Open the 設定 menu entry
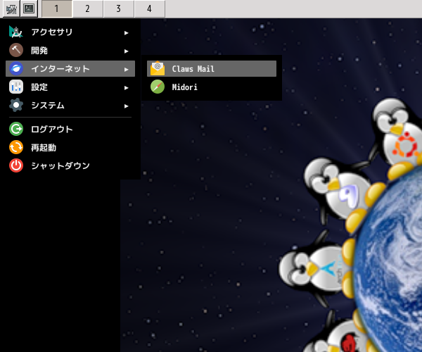The height and width of the screenshot is (352, 422). coord(39,87)
